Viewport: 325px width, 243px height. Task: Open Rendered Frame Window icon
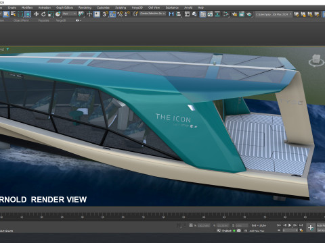242,14
